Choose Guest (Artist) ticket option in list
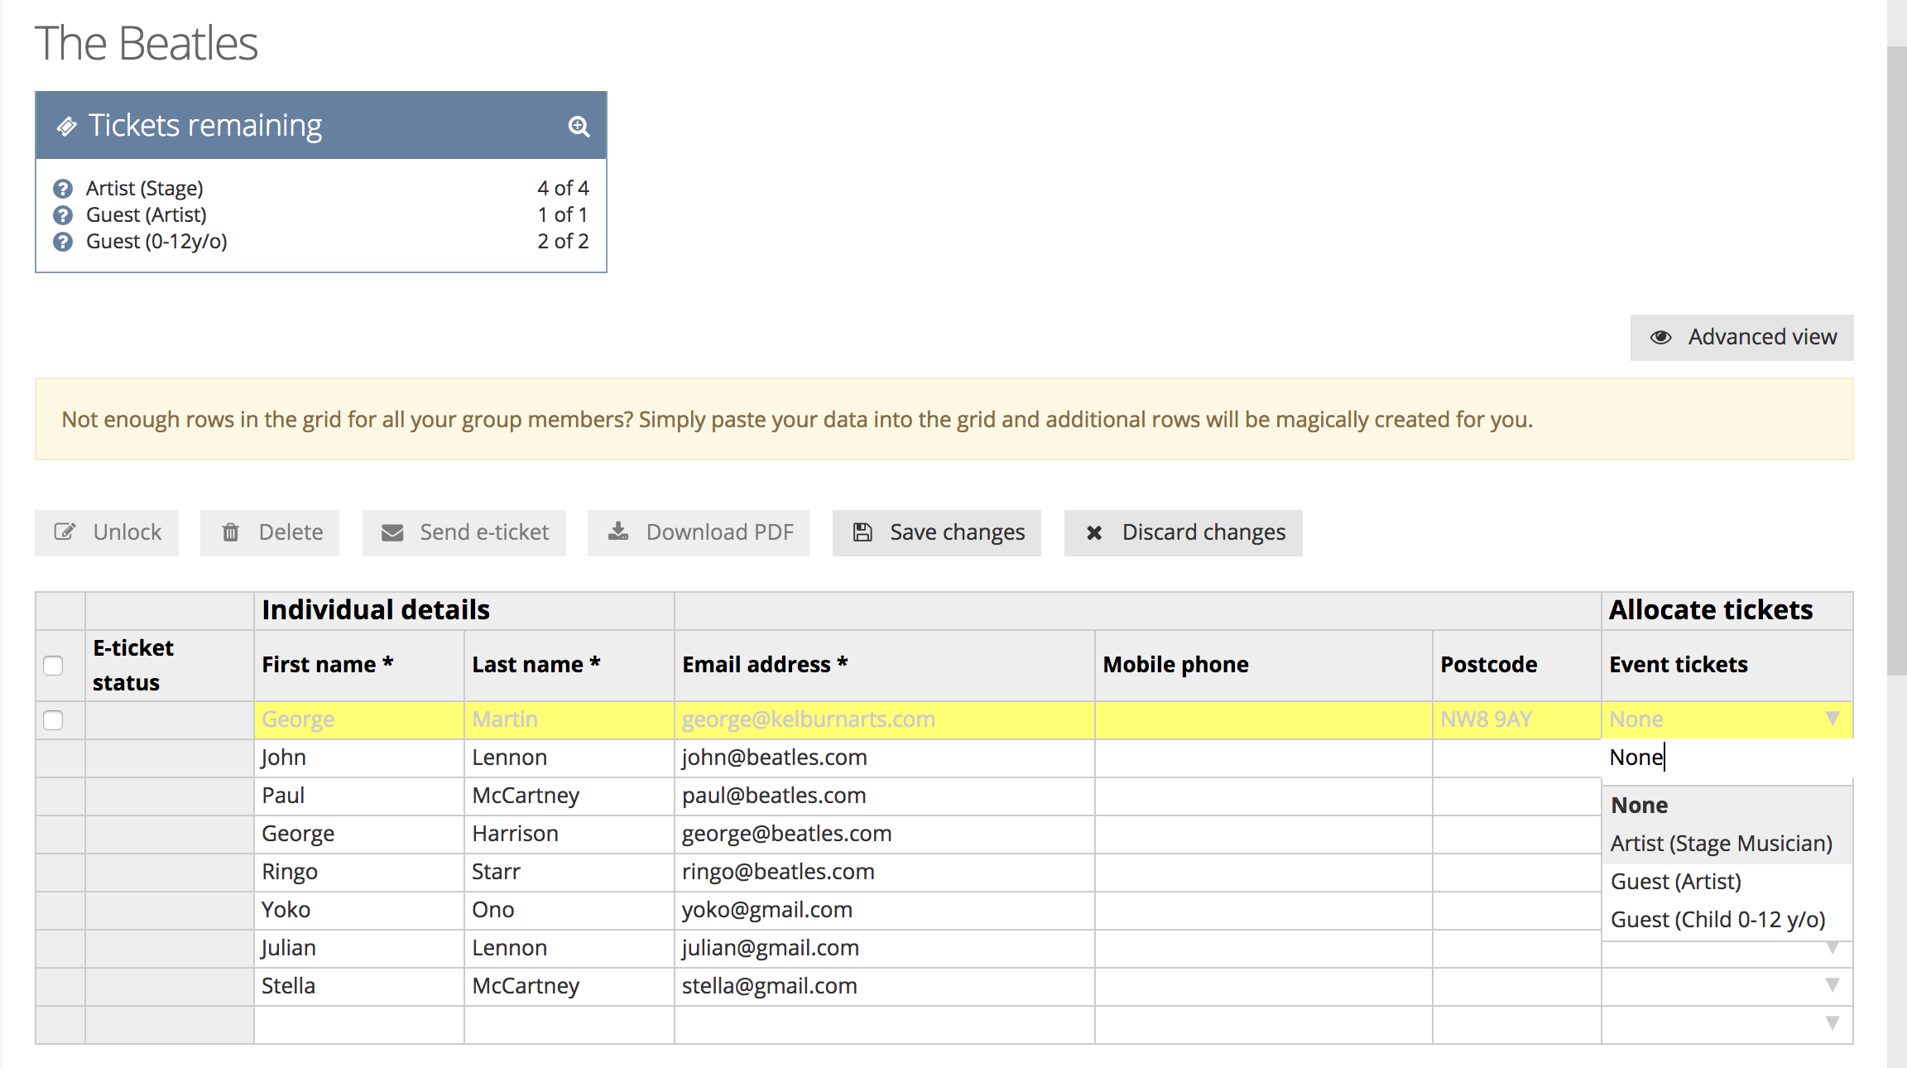Image resolution: width=1907 pixels, height=1068 pixels. coord(1727,882)
